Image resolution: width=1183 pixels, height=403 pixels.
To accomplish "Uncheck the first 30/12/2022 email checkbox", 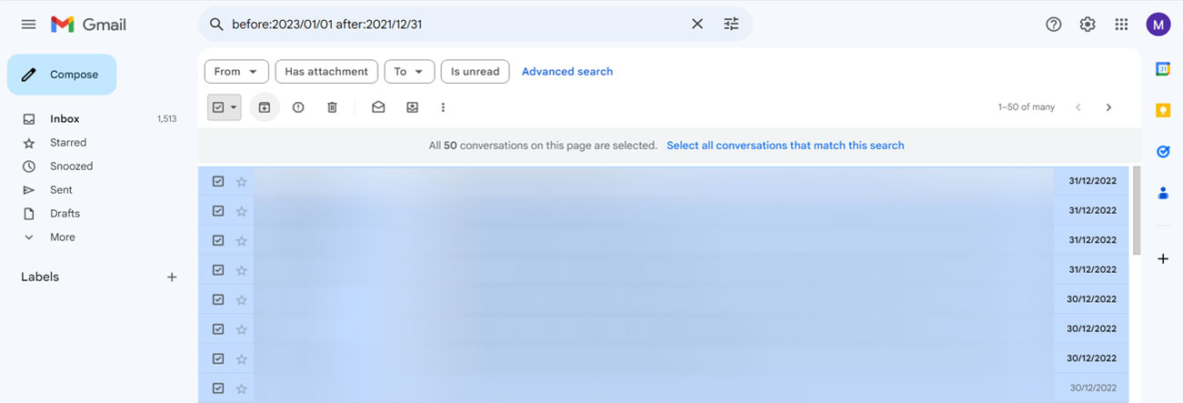I will click(218, 299).
